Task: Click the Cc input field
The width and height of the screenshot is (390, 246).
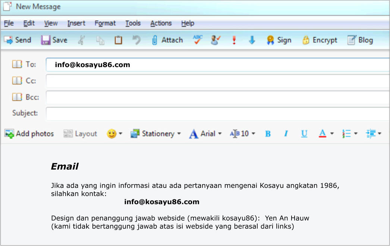Action: (x=218, y=81)
